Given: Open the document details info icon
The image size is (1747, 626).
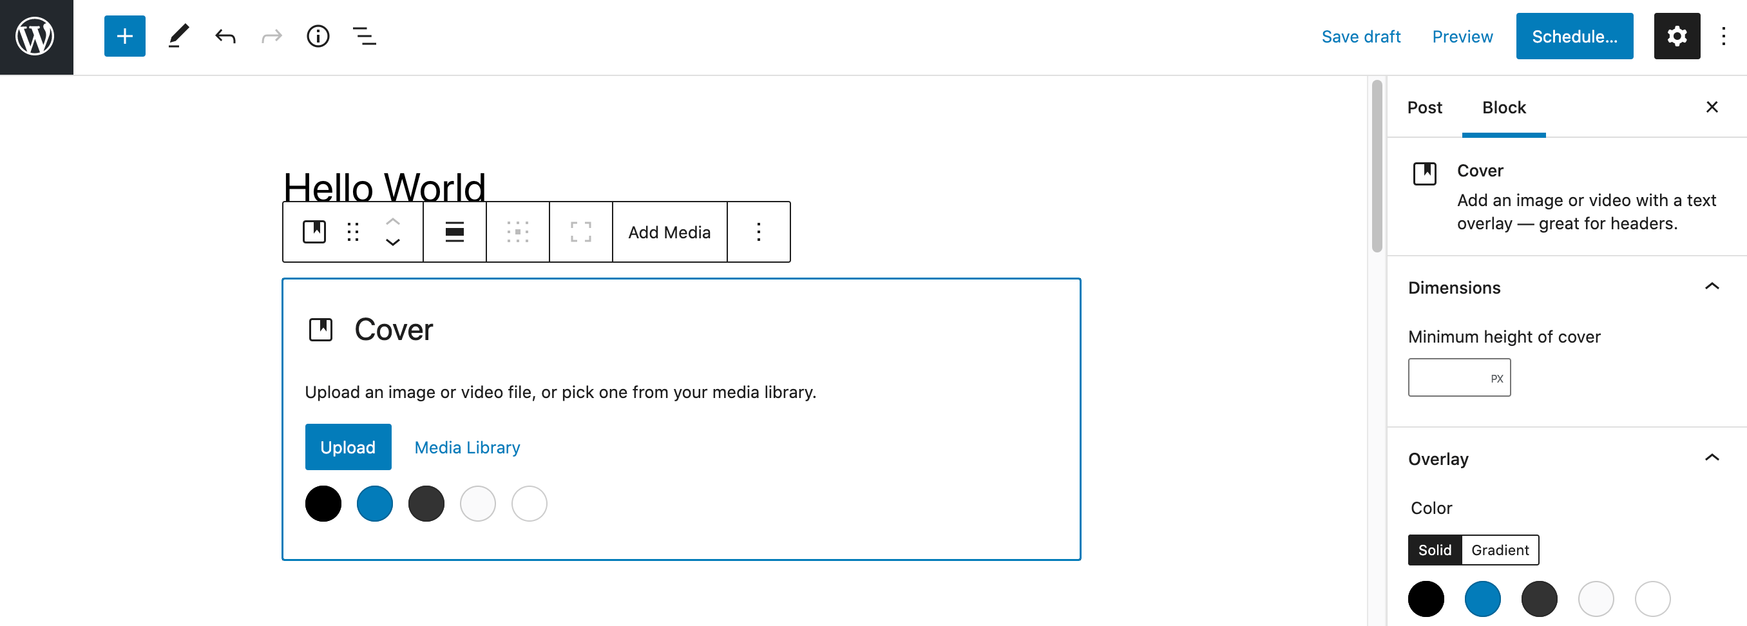Looking at the screenshot, I should tap(318, 37).
